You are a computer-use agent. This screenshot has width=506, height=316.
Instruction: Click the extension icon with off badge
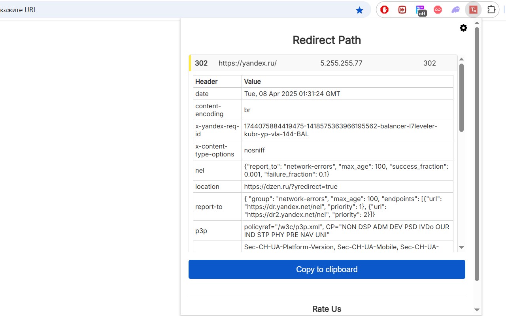pos(420,10)
